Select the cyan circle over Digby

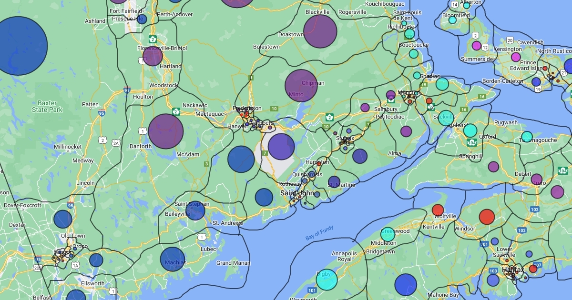click(327, 280)
